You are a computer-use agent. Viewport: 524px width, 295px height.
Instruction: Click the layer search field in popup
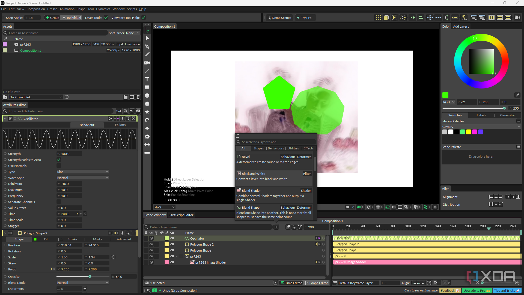[276, 142]
